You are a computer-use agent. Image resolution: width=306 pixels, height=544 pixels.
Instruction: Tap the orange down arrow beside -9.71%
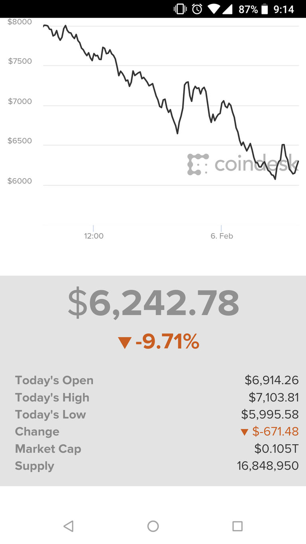coord(125,343)
